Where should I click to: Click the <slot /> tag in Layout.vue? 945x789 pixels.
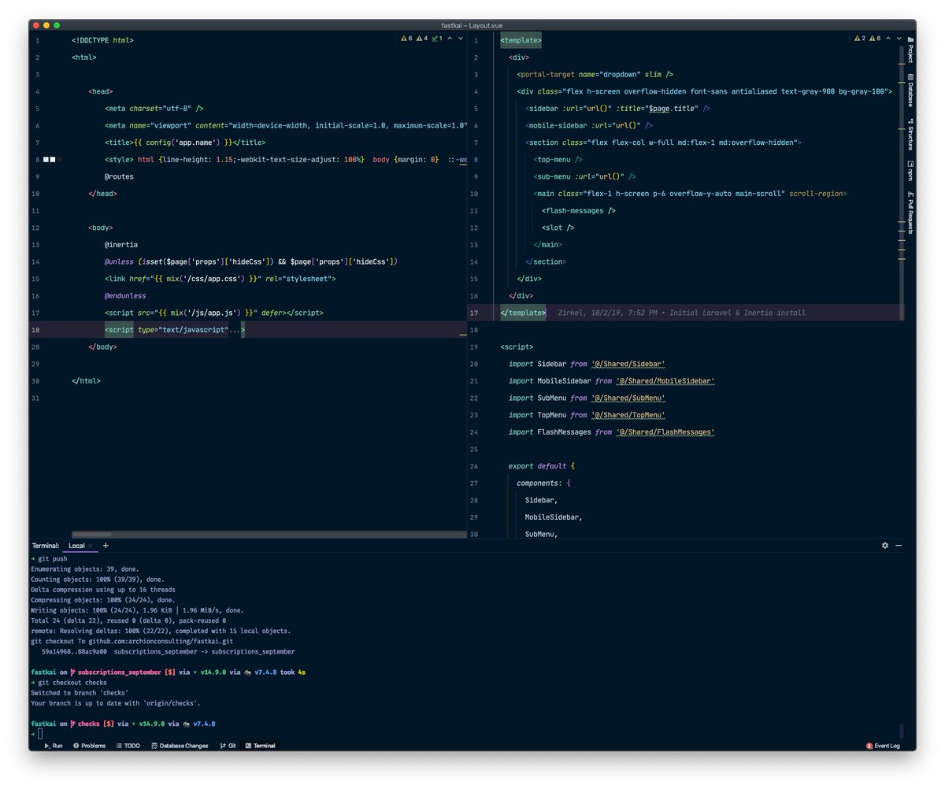tap(558, 228)
